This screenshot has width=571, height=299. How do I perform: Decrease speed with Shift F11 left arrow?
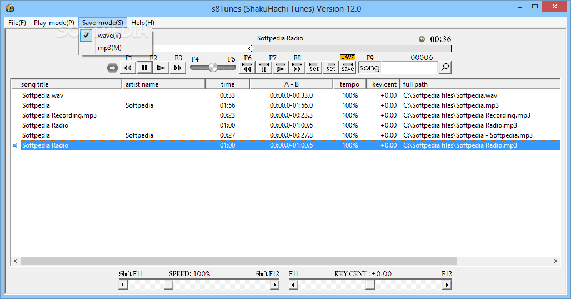click(x=123, y=285)
